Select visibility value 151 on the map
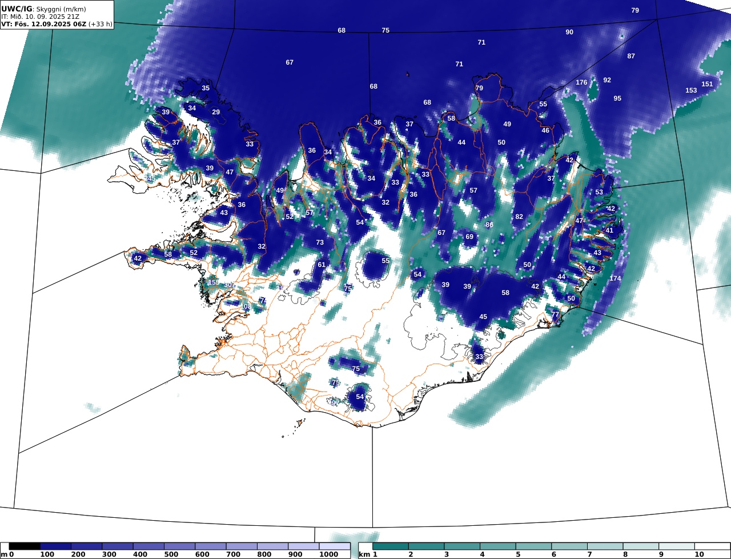731x559 pixels. pos(707,84)
